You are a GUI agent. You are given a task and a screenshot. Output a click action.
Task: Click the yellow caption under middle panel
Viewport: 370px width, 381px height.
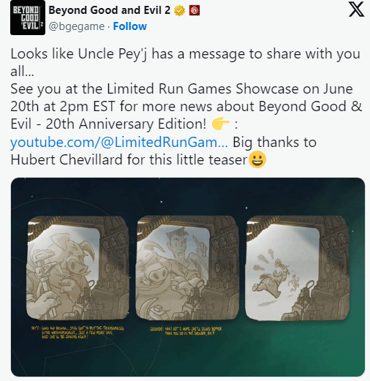tap(186, 331)
